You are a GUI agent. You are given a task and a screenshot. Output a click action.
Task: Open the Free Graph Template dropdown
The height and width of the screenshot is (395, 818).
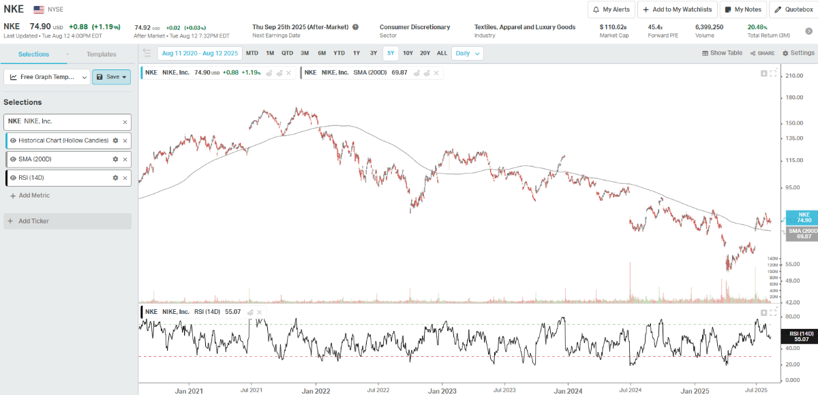click(x=46, y=77)
